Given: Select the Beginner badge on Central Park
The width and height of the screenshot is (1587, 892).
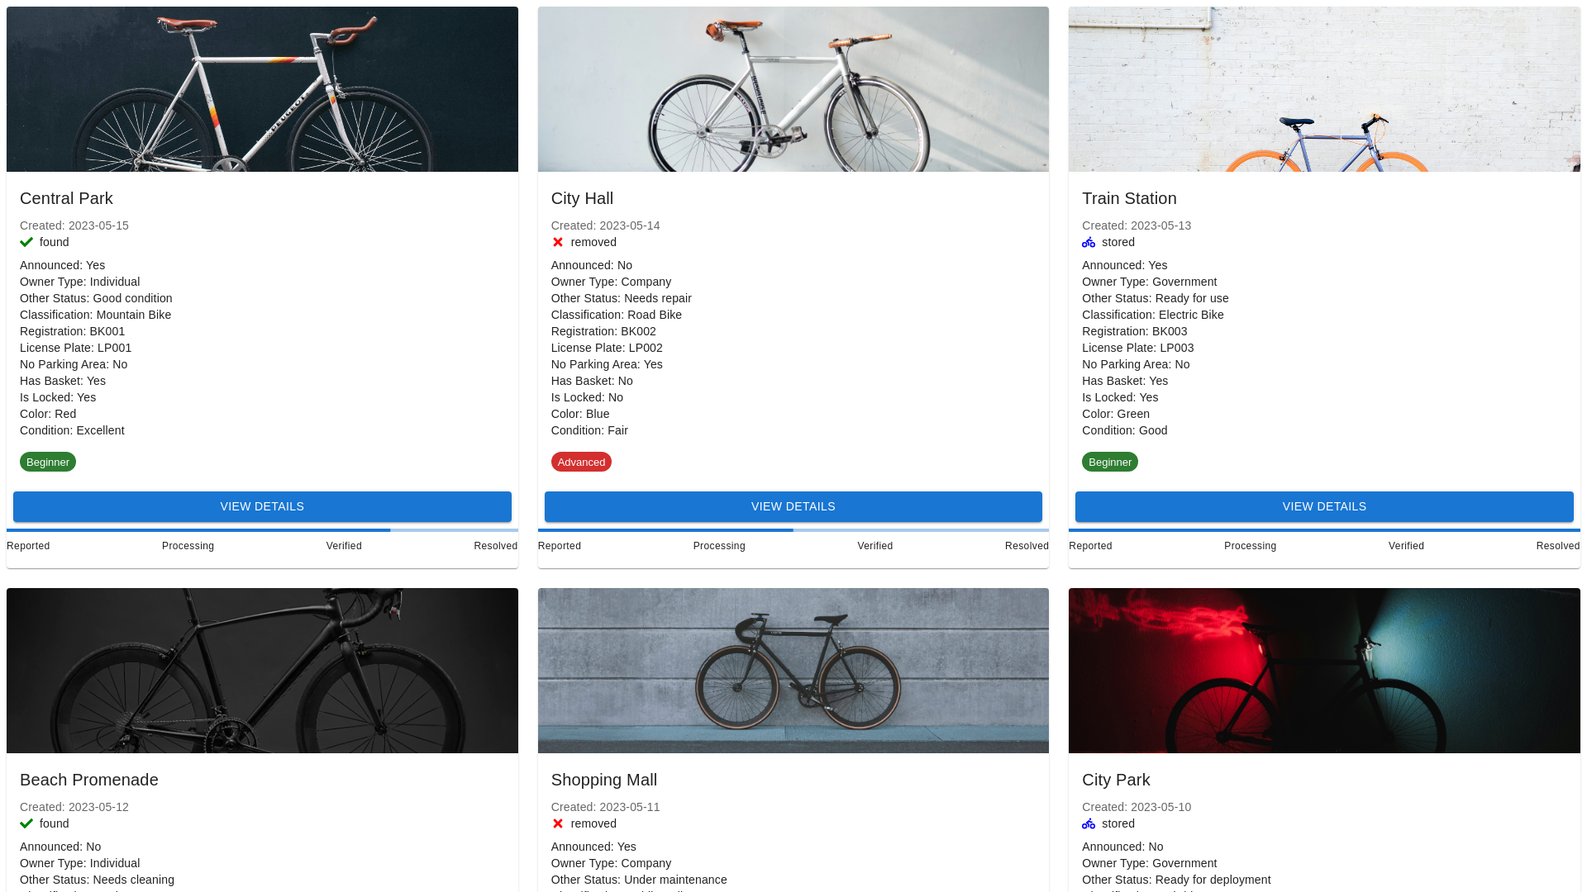Looking at the screenshot, I should pyautogui.click(x=47, y=462).
